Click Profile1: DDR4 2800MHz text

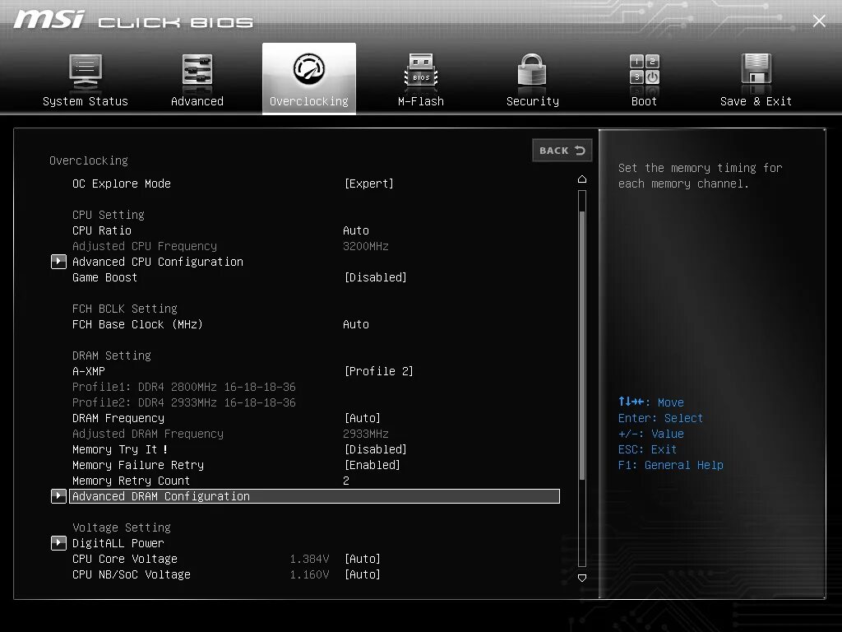pyautogui.click(x=183, y=387)
